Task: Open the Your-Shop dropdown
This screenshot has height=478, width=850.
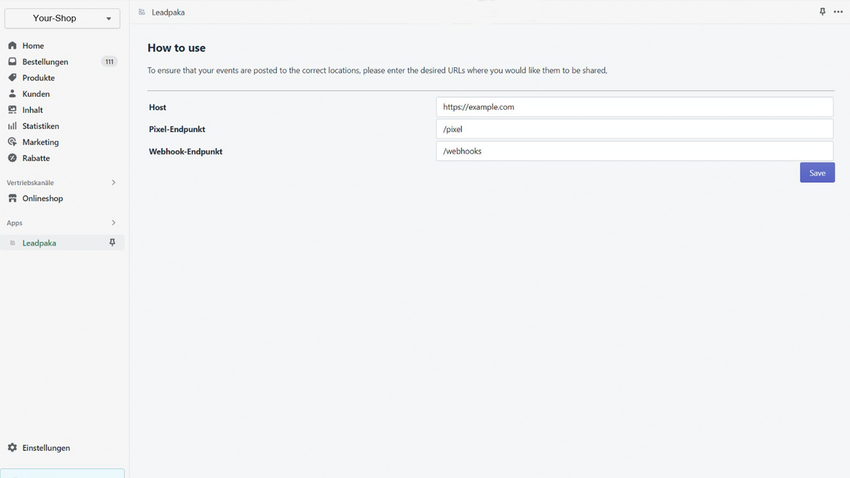Action: click(62, 18)
